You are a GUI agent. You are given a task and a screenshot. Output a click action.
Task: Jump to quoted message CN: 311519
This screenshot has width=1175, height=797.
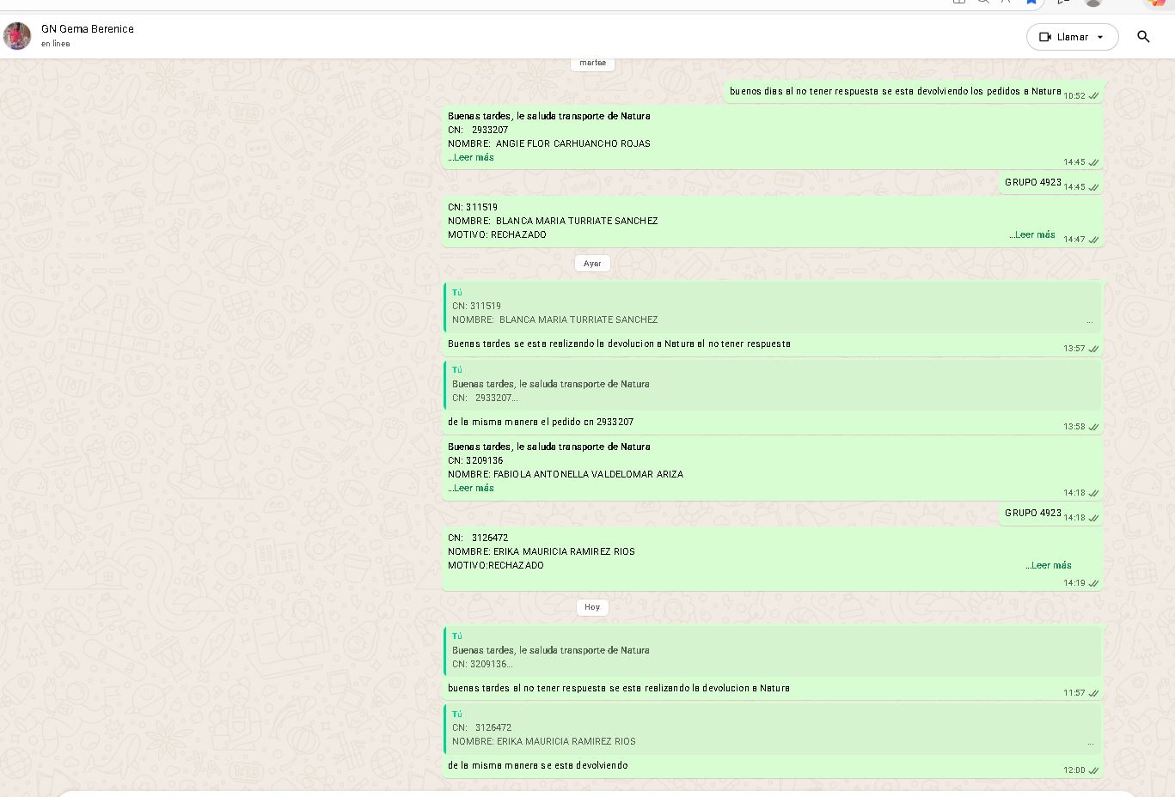(x=772, y=307)
